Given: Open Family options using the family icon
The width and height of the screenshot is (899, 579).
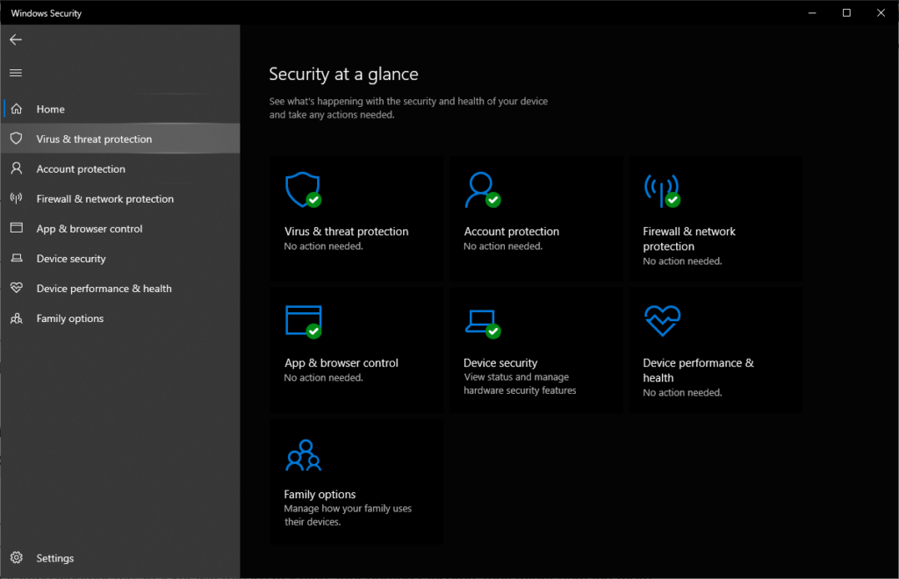Looking at the screenshot, I should click(x=303, y=453).
